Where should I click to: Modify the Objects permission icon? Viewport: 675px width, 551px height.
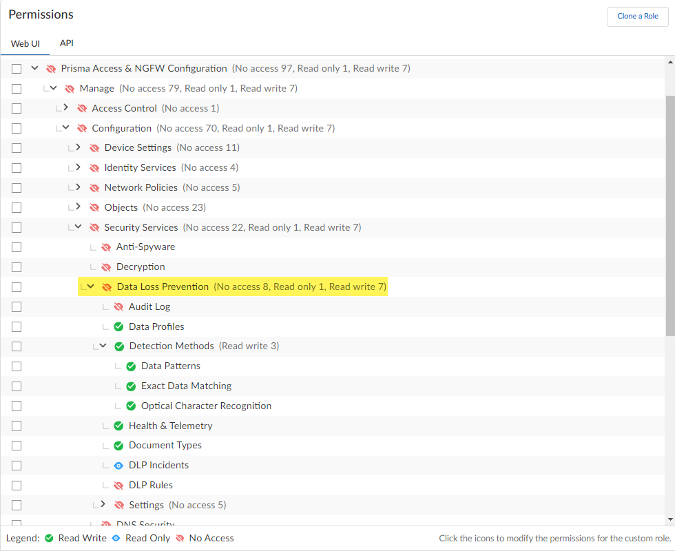coord(94,207)
